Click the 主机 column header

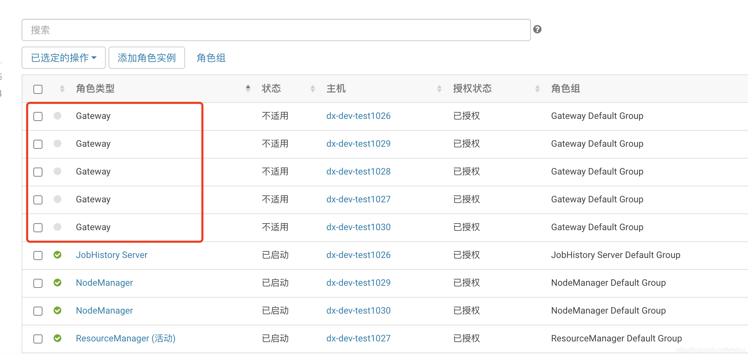click(x=336, y=89)
